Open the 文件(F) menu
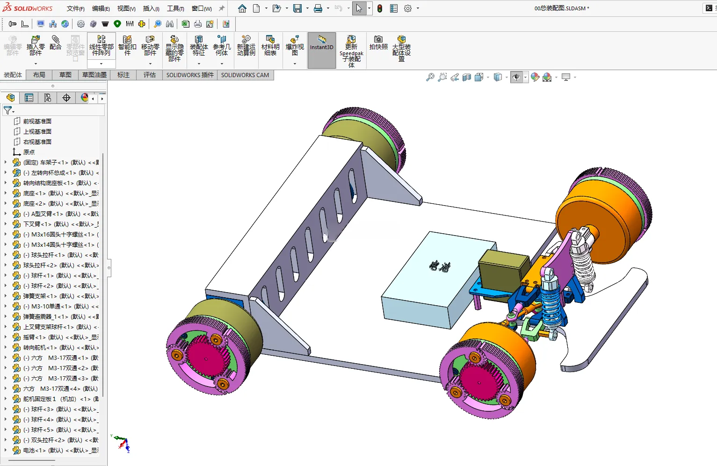 tap(75, 8)
